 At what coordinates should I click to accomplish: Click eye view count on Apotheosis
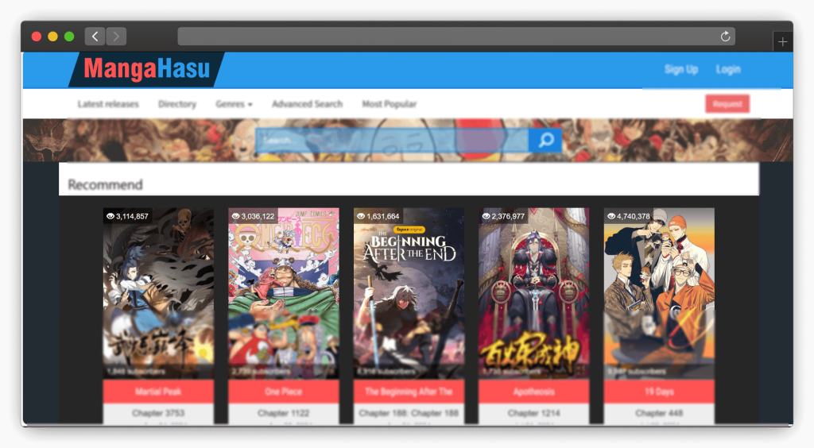click(503, 216)
